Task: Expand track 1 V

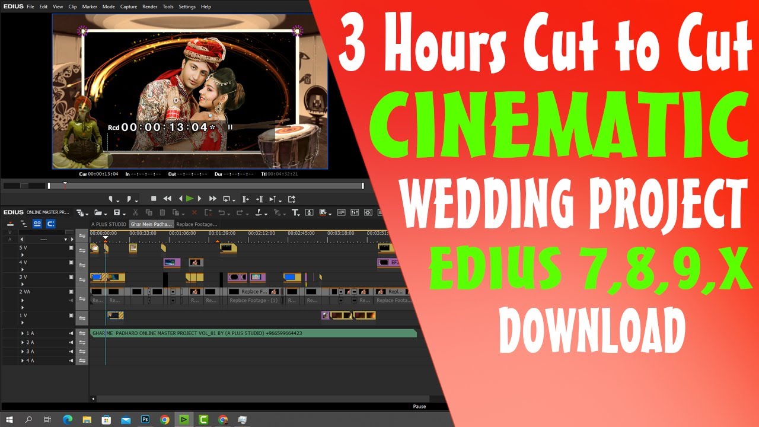Action: point(23,323)
